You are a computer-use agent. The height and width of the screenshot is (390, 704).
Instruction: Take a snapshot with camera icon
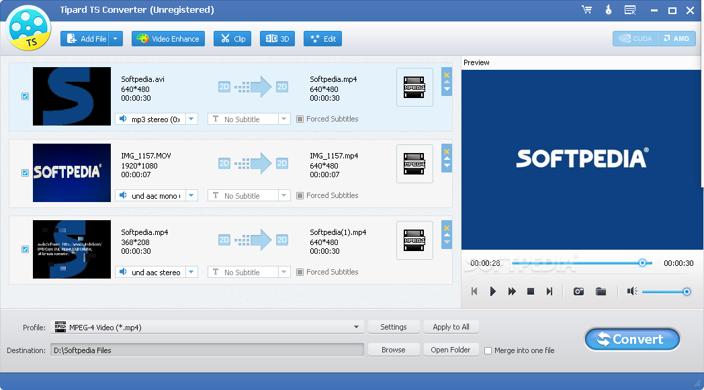coord(579,291)
